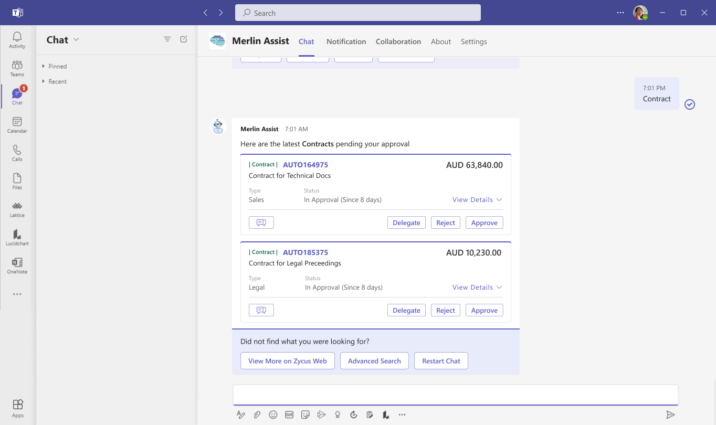Filter the chat list
Viewport: 716px width, 425px height.
[x=167, y=39]
